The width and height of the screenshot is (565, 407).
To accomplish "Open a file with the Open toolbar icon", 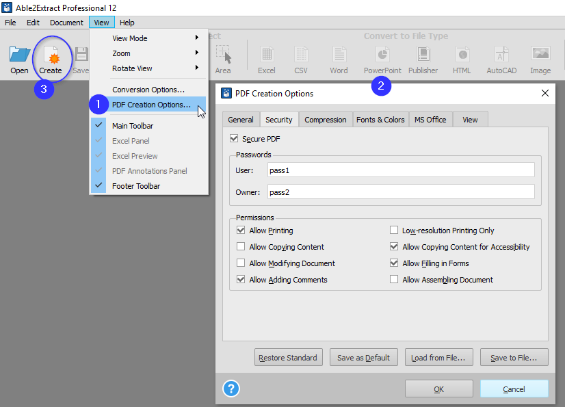I will [x=19, y=55].
